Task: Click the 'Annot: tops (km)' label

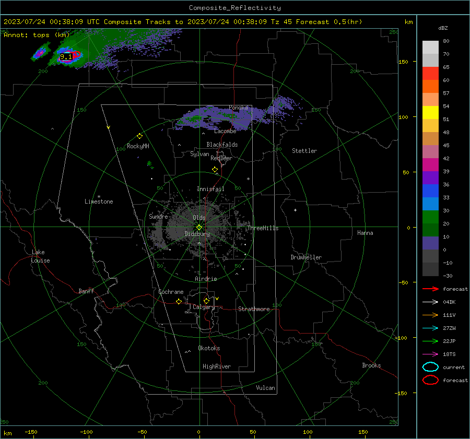Action: pos(37,35)
